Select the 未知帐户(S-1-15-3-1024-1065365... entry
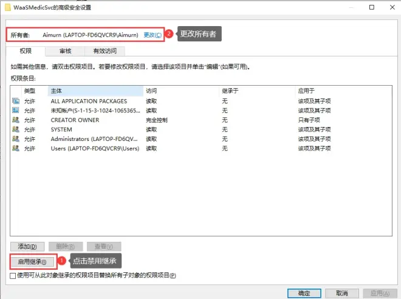401x299 pixels. click(200, 111)
